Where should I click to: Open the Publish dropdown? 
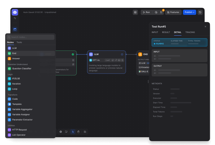(189, 12)
